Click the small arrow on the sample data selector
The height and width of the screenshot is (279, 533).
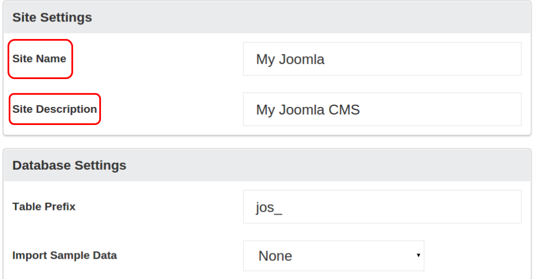point(418,256)
